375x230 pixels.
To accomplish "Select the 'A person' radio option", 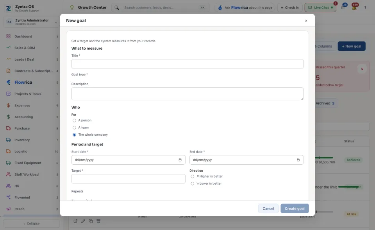I will point(74,120).
